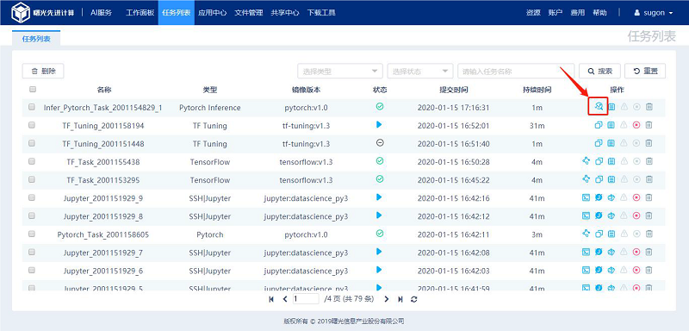Screen dimensions: 689x331
Task: Click trash icon for TF_Tuning_2001151448
Action: [x=649, y=143]
